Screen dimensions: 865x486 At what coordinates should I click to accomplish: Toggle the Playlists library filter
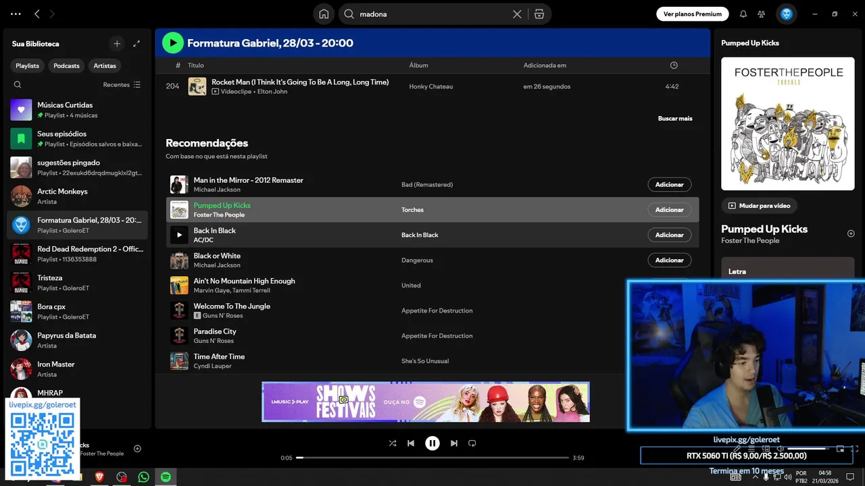(28, 65)
